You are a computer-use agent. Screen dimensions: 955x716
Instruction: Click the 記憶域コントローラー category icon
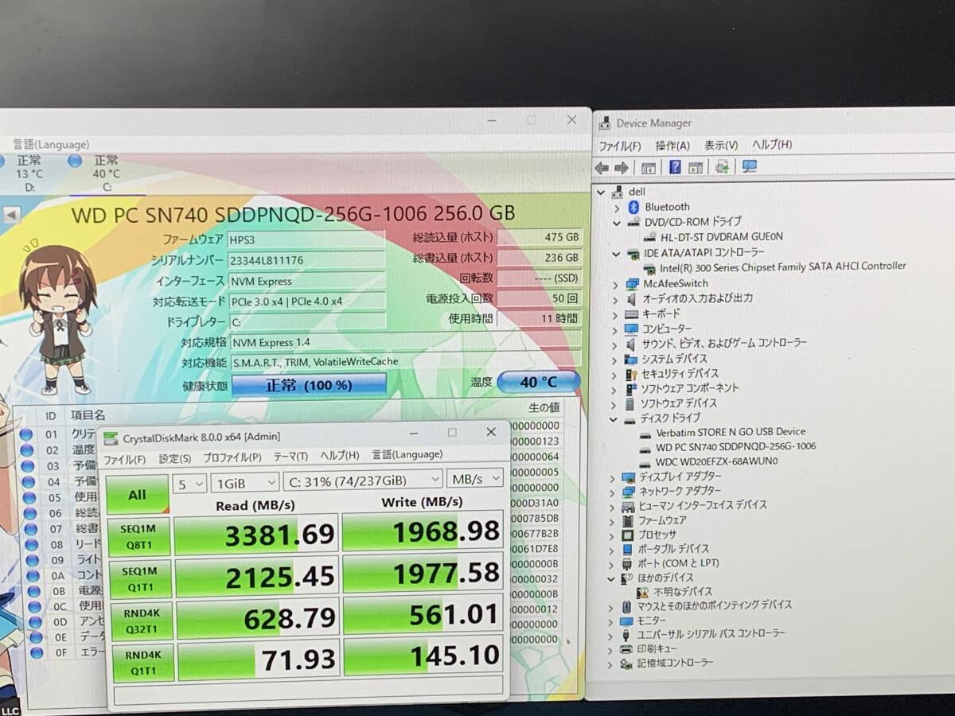click(626, 663)
